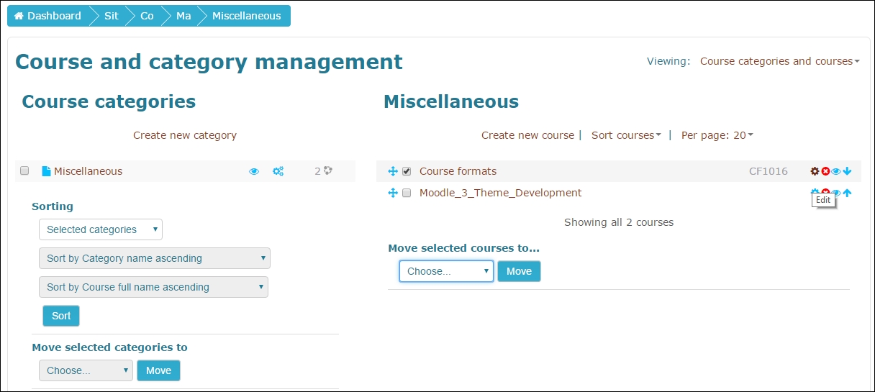Image resolution: width=875 pixels, height=392 pixels.
Task: Click the red delete icon for Course formats
Action: coord(825,171)
